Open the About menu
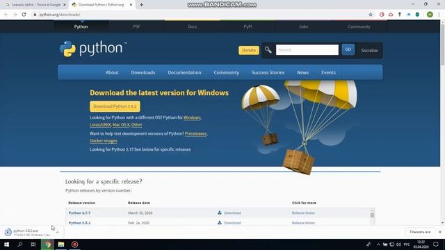The width and height of the screenshot is (445, 250). (112, 72)
